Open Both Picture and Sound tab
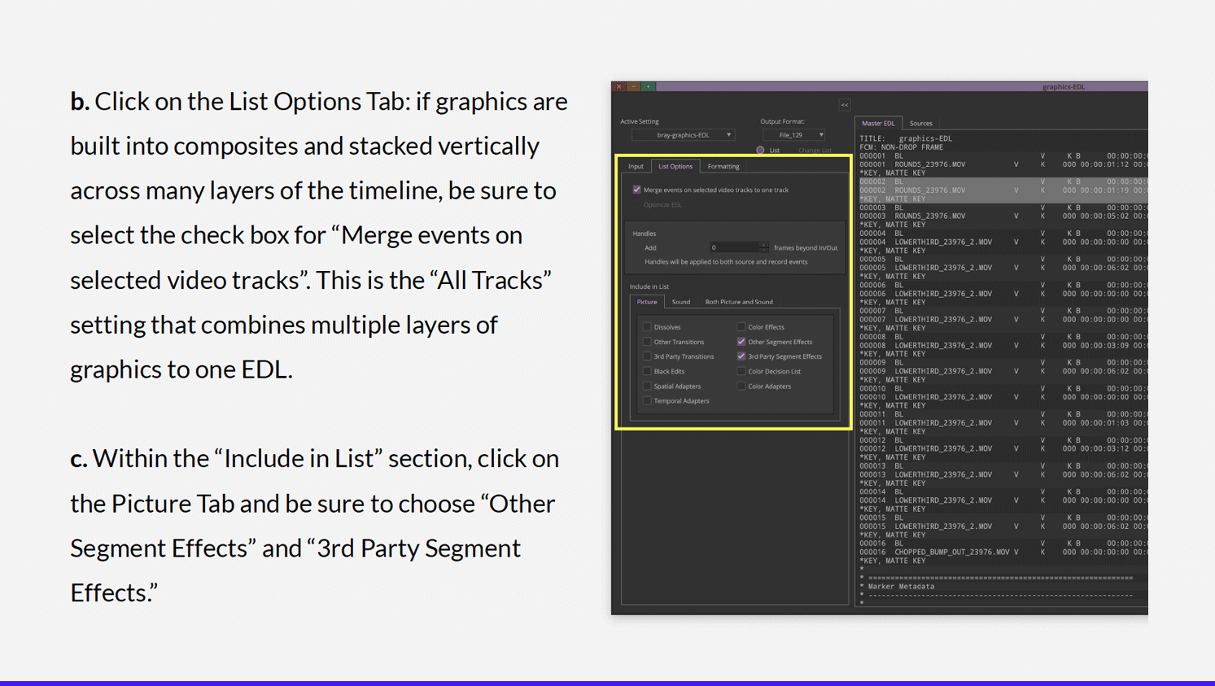 [x=739, y=302]
